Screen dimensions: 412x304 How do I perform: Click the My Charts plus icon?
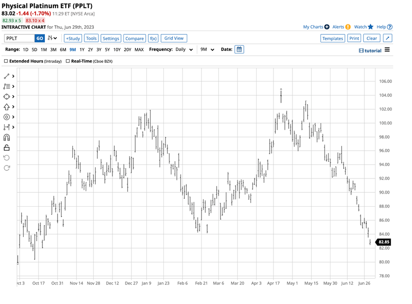pyautogui.click(x=327, y=27)
